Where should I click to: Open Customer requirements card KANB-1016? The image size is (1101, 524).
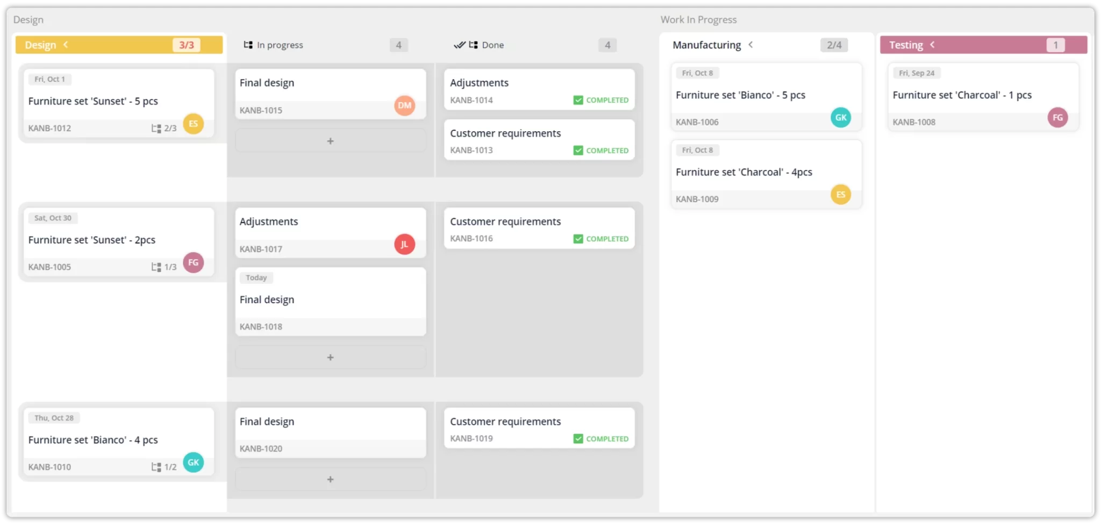click(x=539, y=228)
